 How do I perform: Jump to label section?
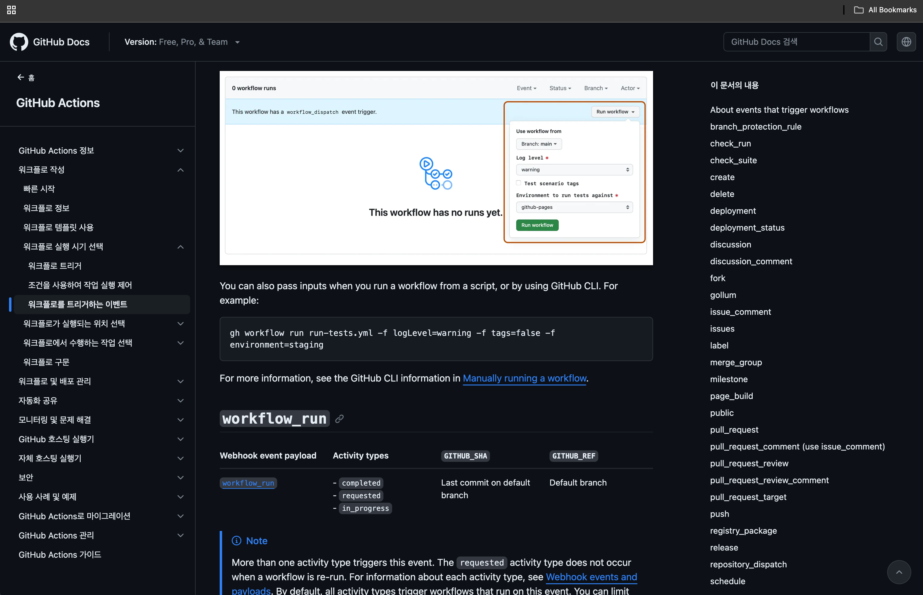(x=719, y=346)
